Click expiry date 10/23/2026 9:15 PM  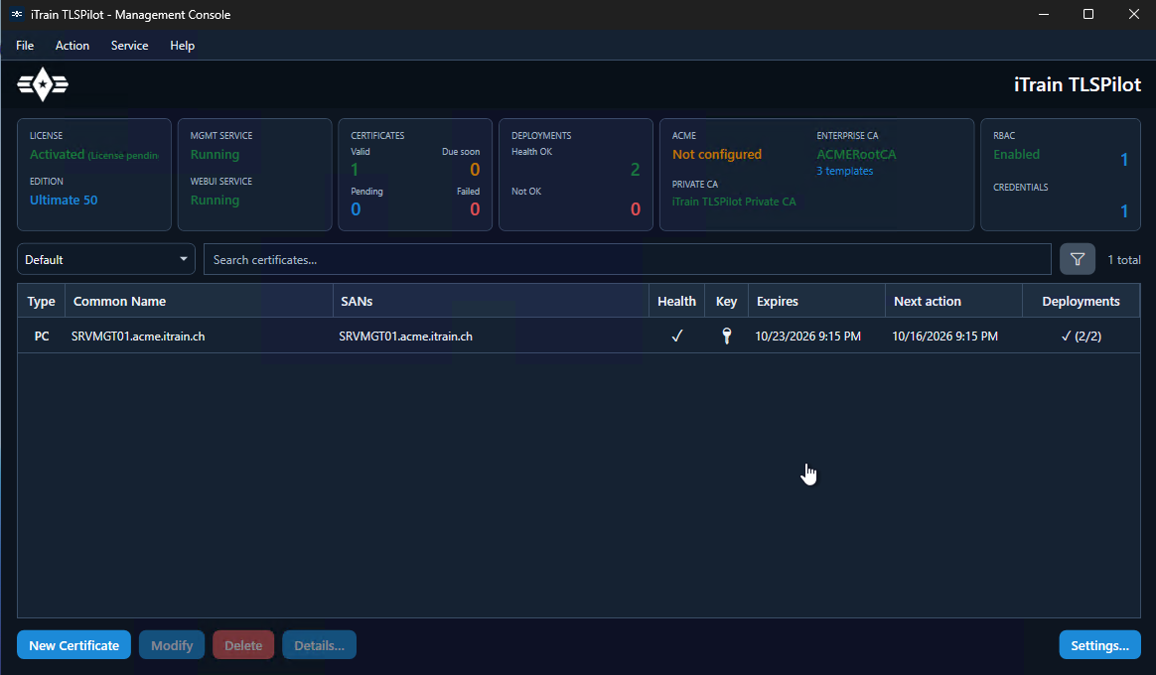(808, 337)
